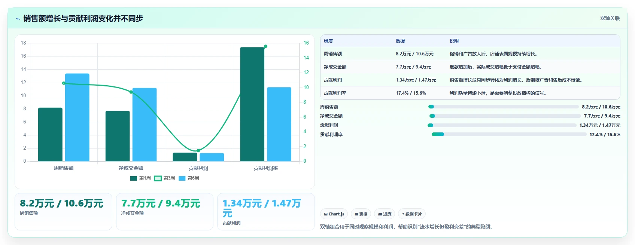Open the 净成交金额 data card
The height and width of the screenshot is (245, 635).
pos(165,212)
